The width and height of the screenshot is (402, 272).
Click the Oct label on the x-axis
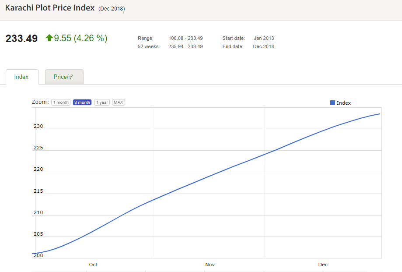pyautogui.click(x=93, y=265)
